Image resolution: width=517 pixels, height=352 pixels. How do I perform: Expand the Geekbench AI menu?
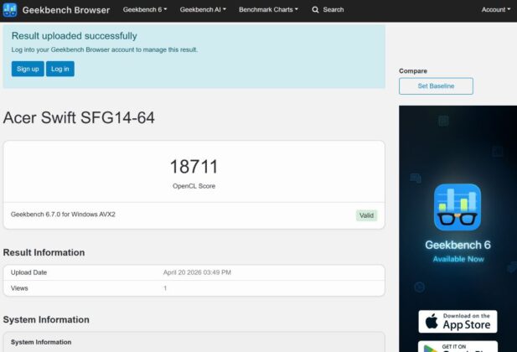click(203, 9)
